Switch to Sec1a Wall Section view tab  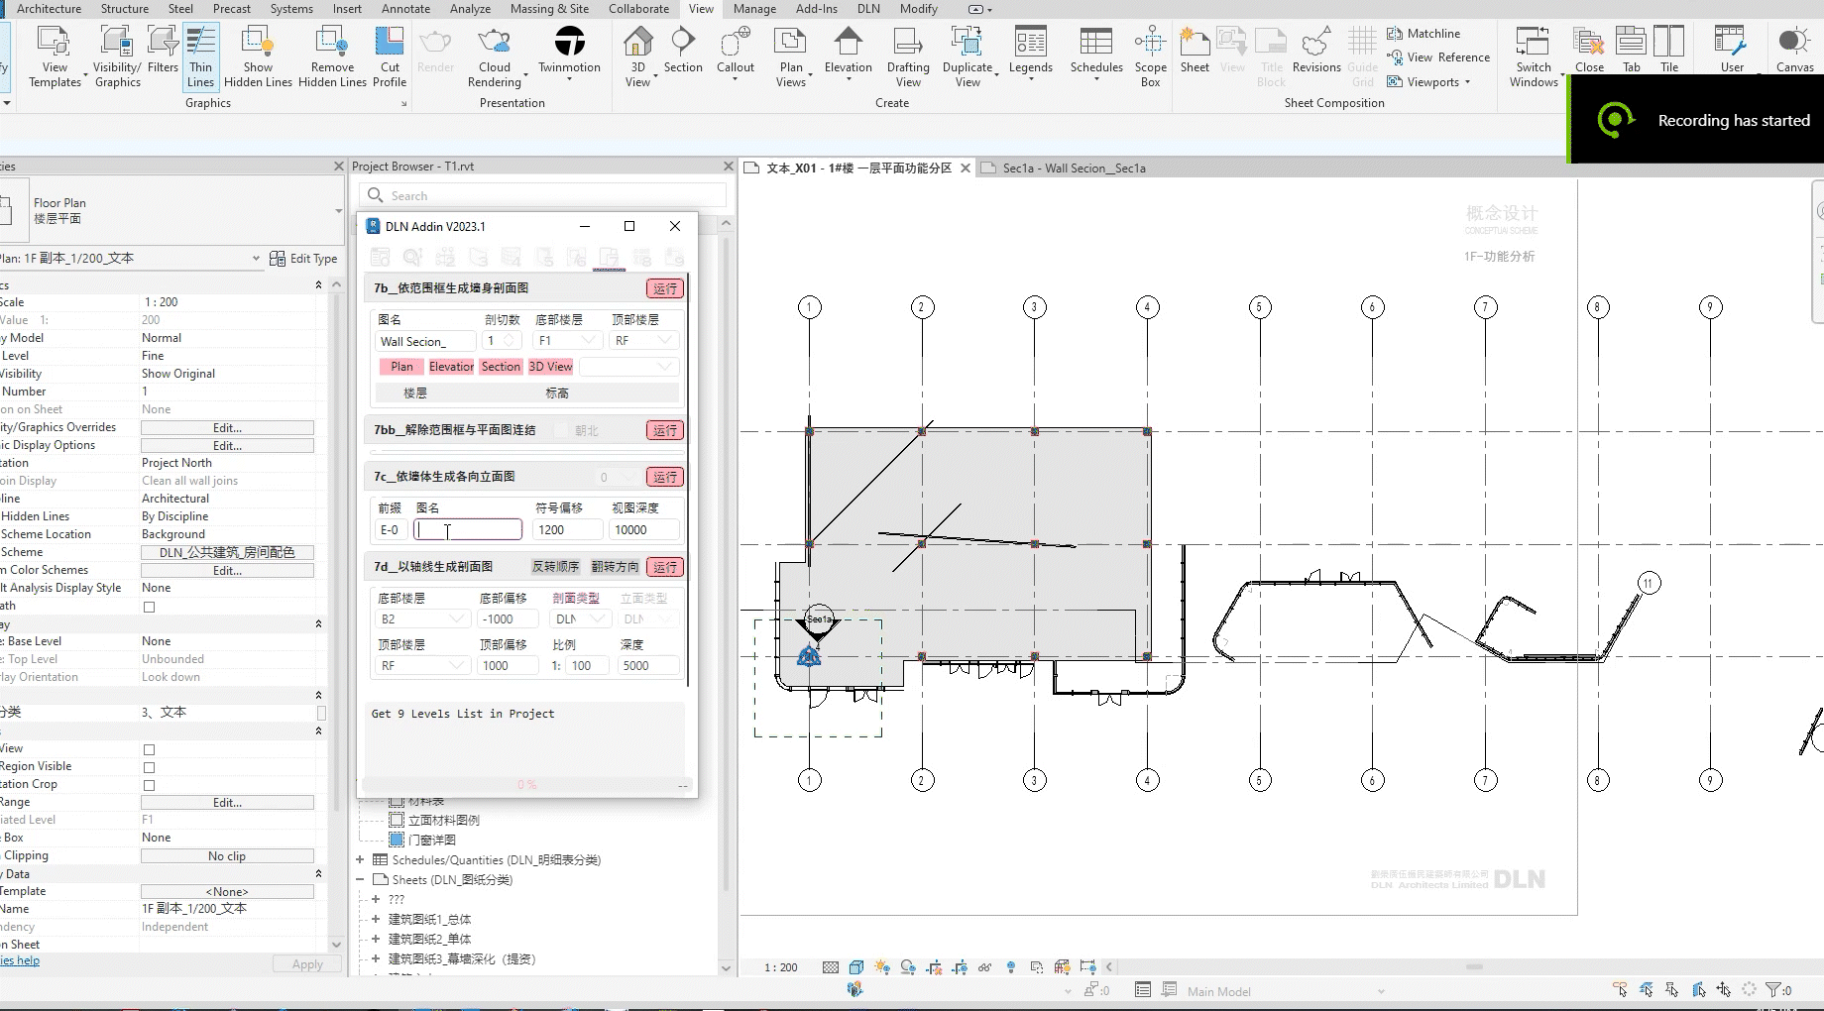click(1073, 168)
